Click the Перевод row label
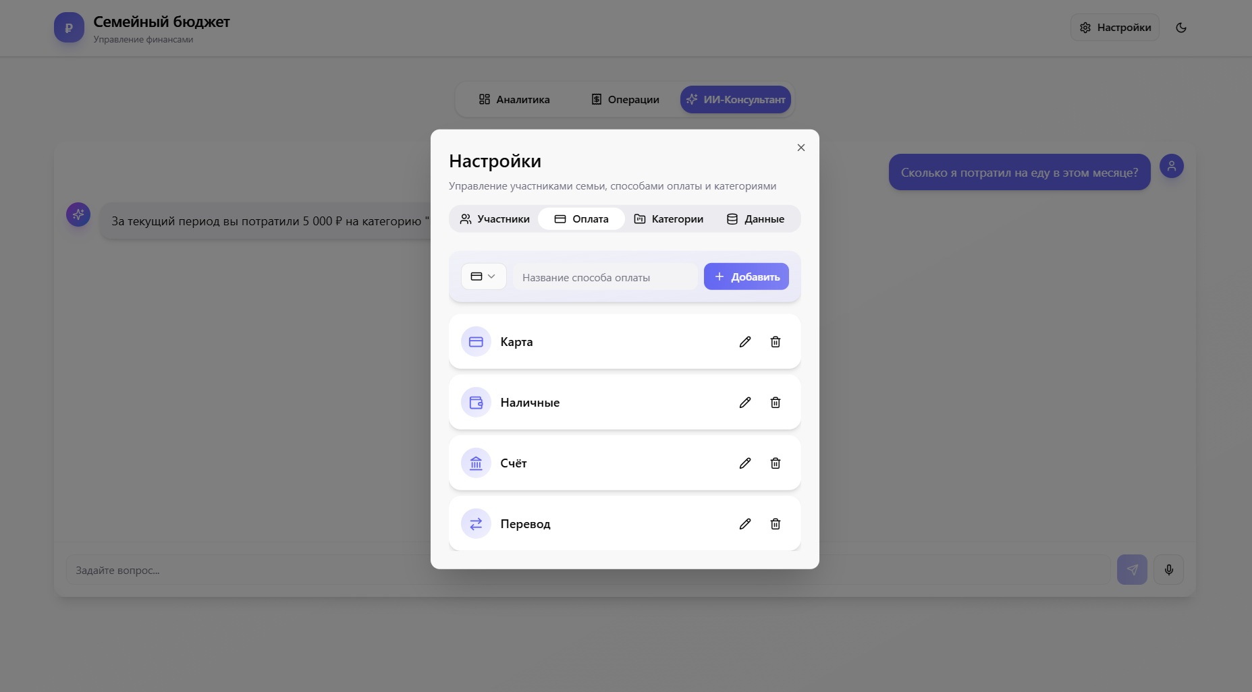Viewport: 1252px width, 692px height. 525,524
